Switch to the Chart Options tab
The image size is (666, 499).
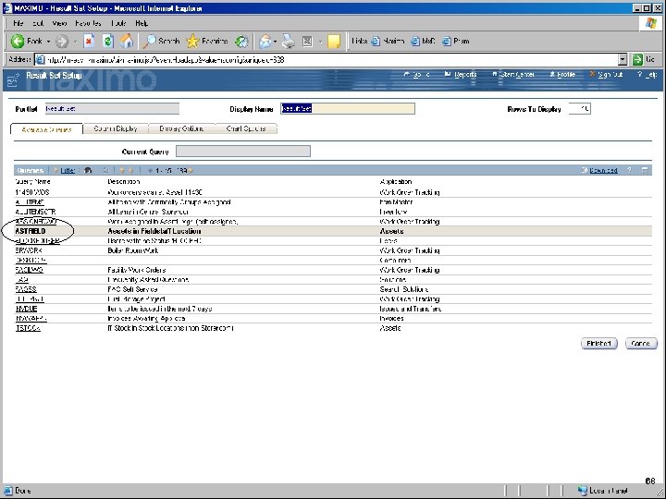[x=246, y=128]
